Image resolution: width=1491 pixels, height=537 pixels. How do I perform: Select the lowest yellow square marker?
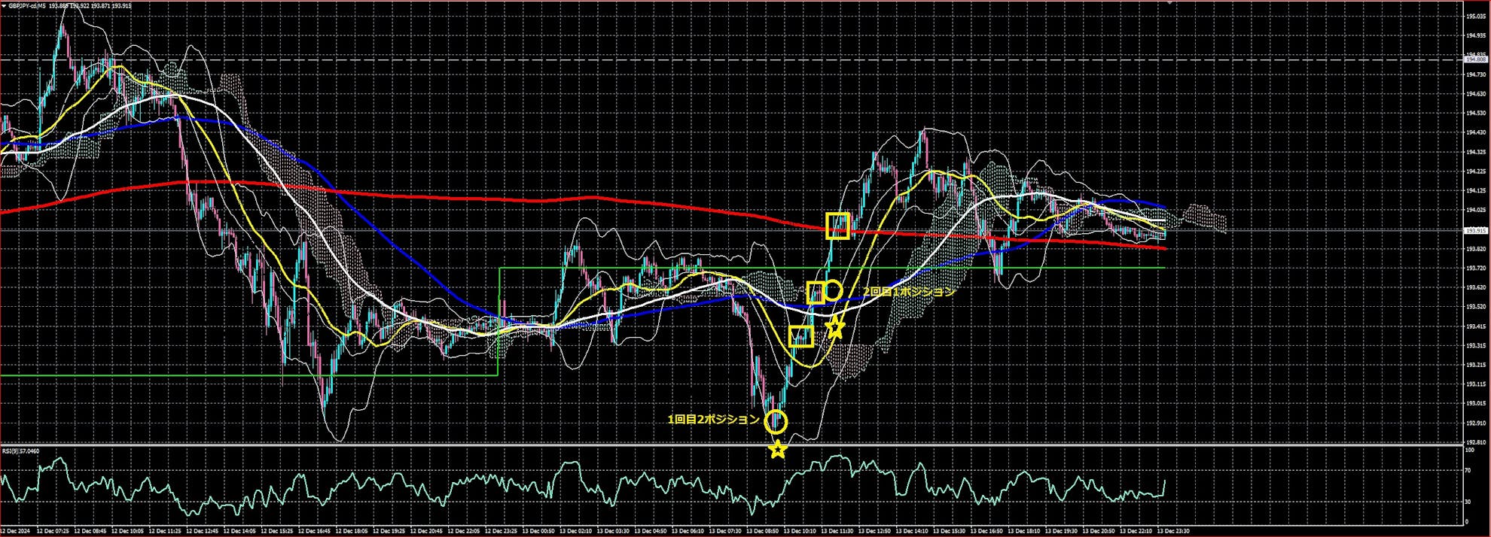pyautogui.click(x=801, y=336)
